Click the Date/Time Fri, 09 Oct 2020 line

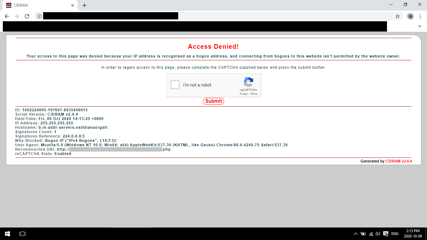[x=59, y=119]
